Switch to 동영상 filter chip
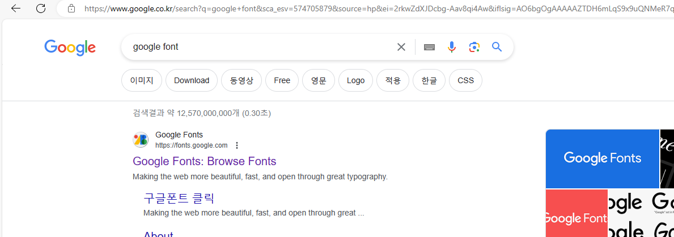The height and width of the screenshot is (237, 674). click(241, 80)
